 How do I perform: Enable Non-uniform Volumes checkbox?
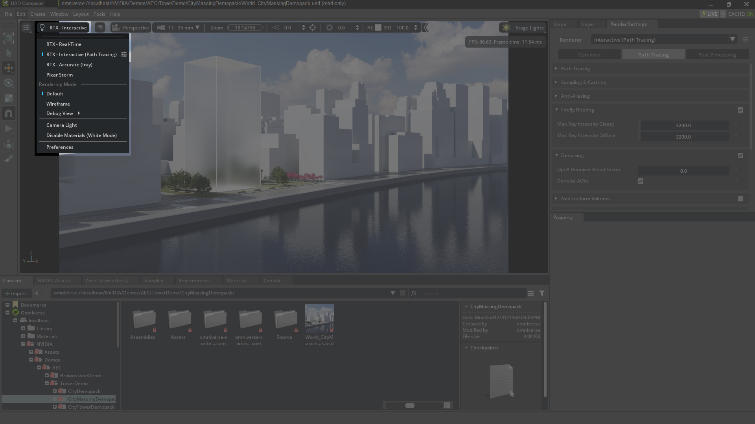pyautogui.click(x=740, y=199)
